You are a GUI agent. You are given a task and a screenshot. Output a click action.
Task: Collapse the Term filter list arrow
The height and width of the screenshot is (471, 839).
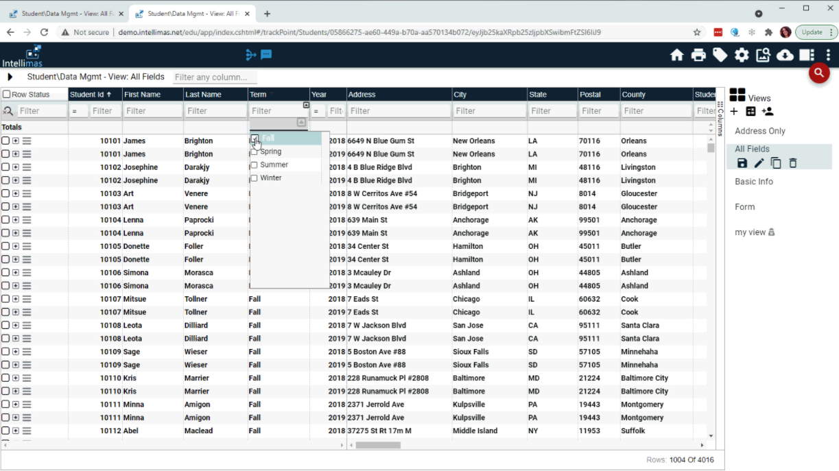coord(301,122)
